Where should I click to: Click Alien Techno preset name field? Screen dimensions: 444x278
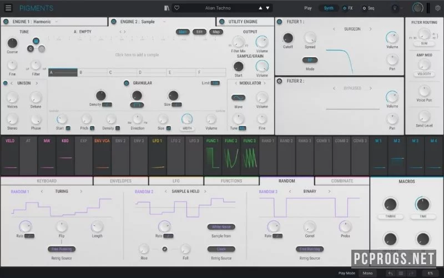(218, 8)
